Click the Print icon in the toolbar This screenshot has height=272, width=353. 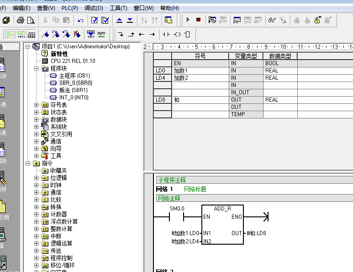[x=20, y=20]
